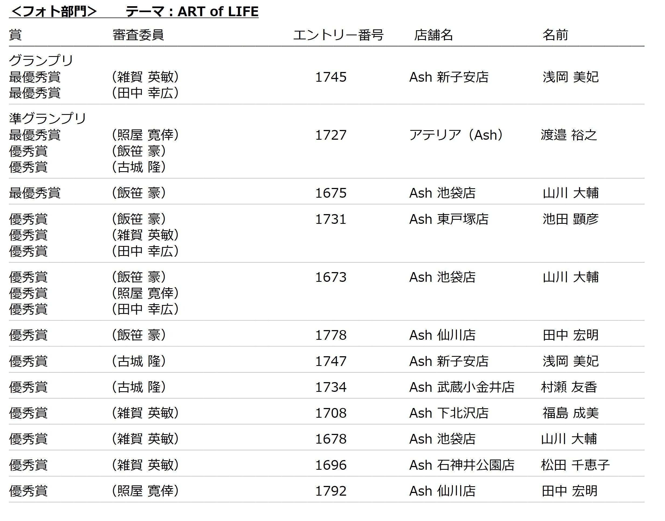Click the name 池田 顕彦
665x521 pixels.
(570, 219)
